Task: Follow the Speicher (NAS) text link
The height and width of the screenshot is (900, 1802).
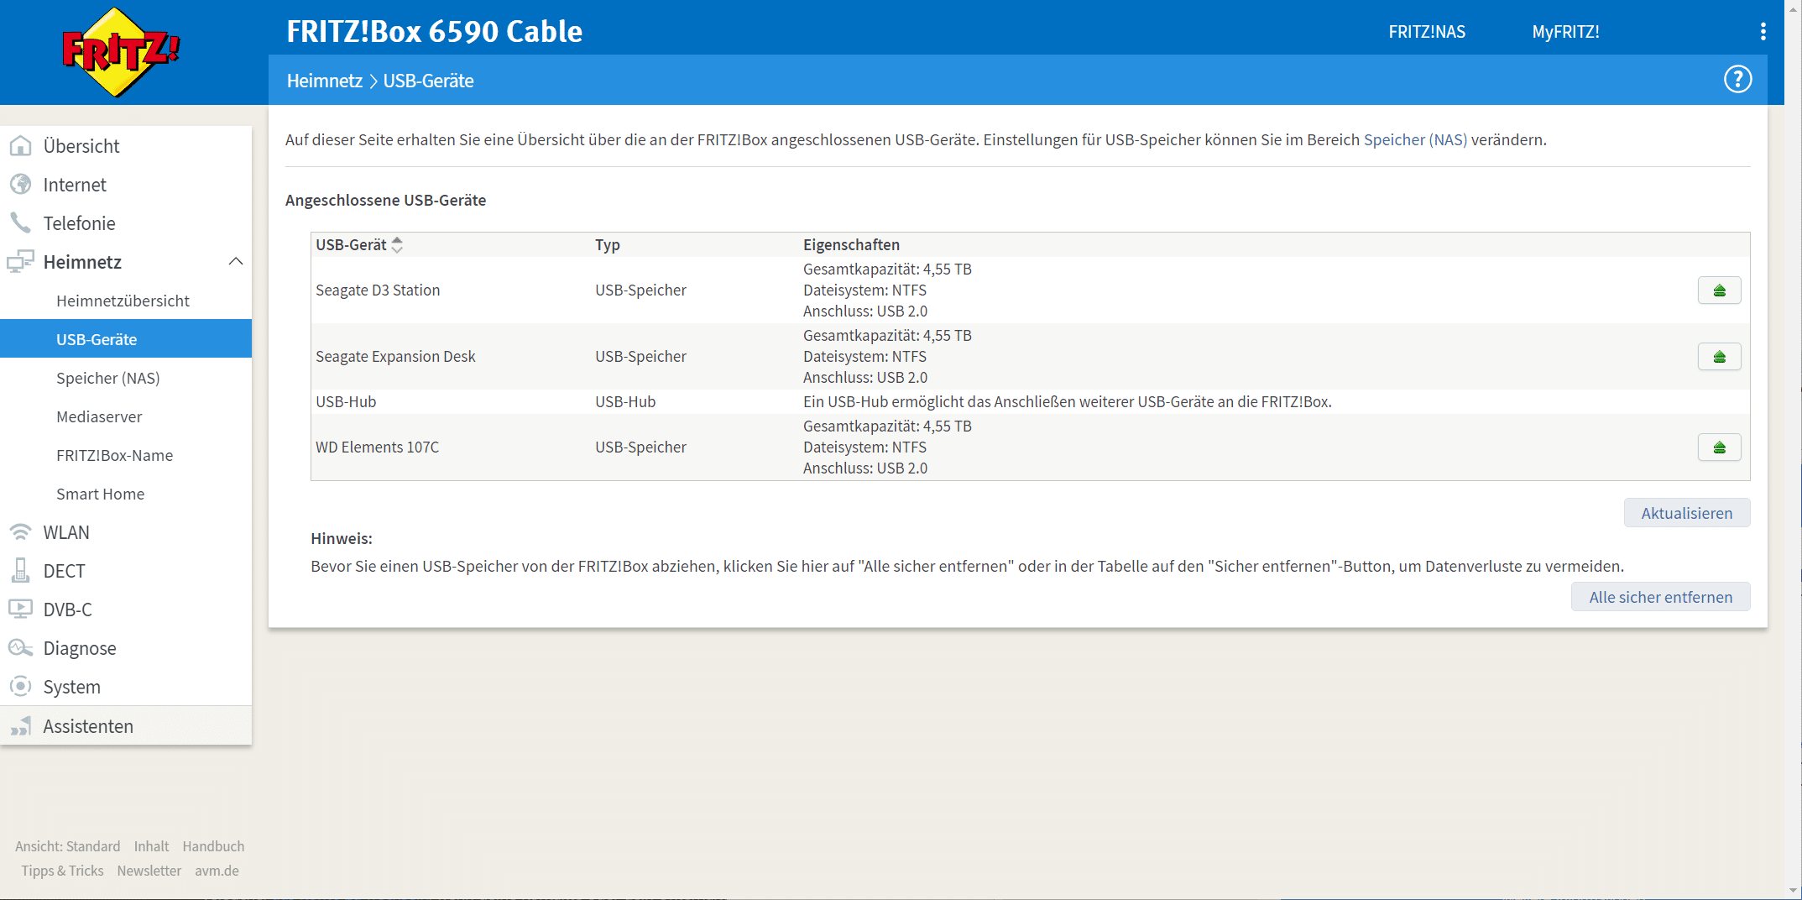Action: click(x=1415, y=140)
